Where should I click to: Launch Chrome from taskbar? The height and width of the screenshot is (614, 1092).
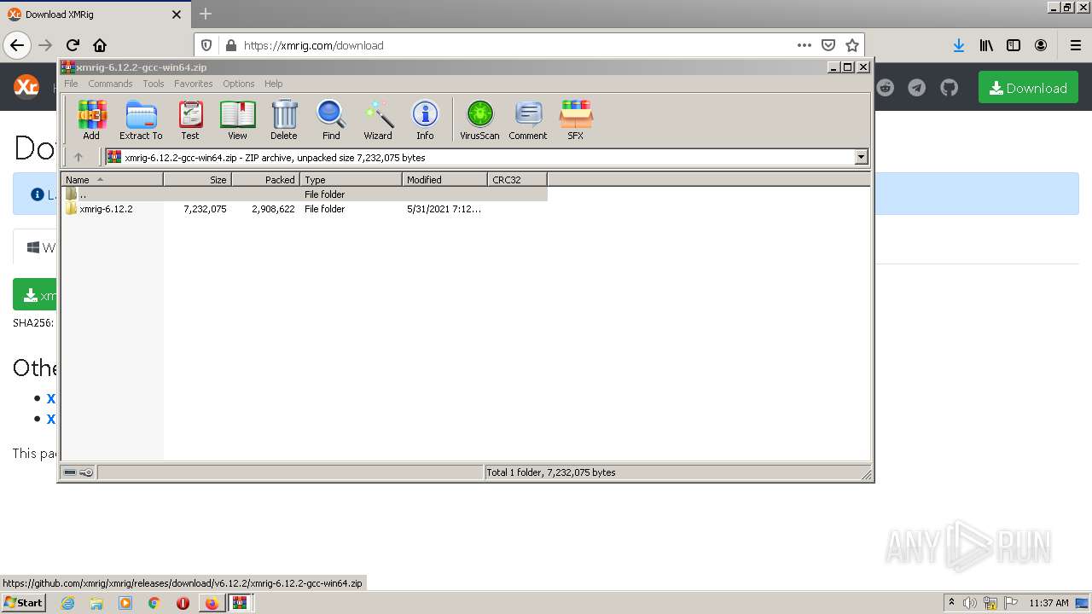point(154,603)
